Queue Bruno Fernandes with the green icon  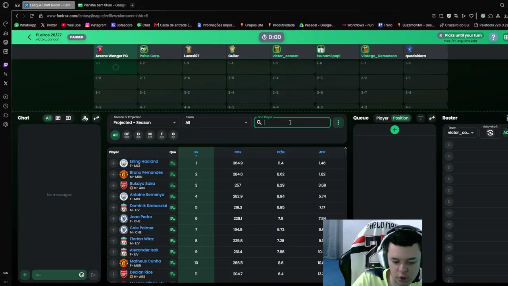173,174
